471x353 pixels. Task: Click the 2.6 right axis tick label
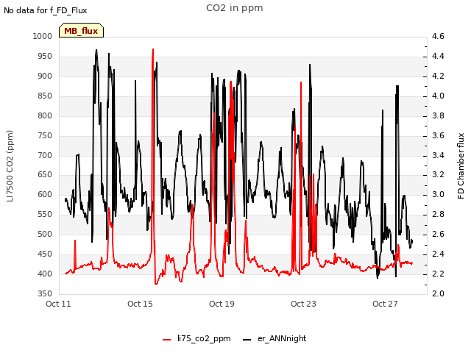438,234
